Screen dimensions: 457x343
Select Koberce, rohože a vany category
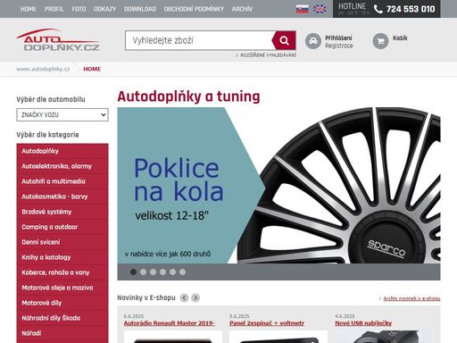(62, 272)
